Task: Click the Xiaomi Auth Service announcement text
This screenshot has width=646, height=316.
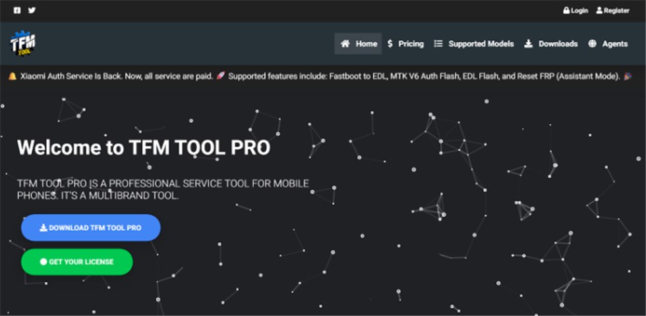Action: click(x=117, y=76)
